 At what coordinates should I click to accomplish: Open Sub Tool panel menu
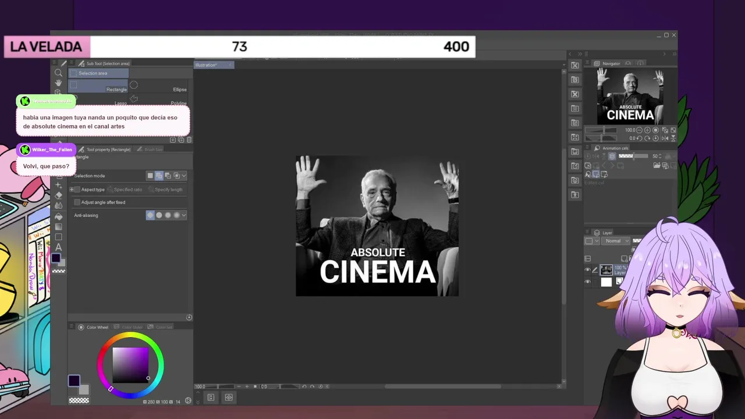72,63
